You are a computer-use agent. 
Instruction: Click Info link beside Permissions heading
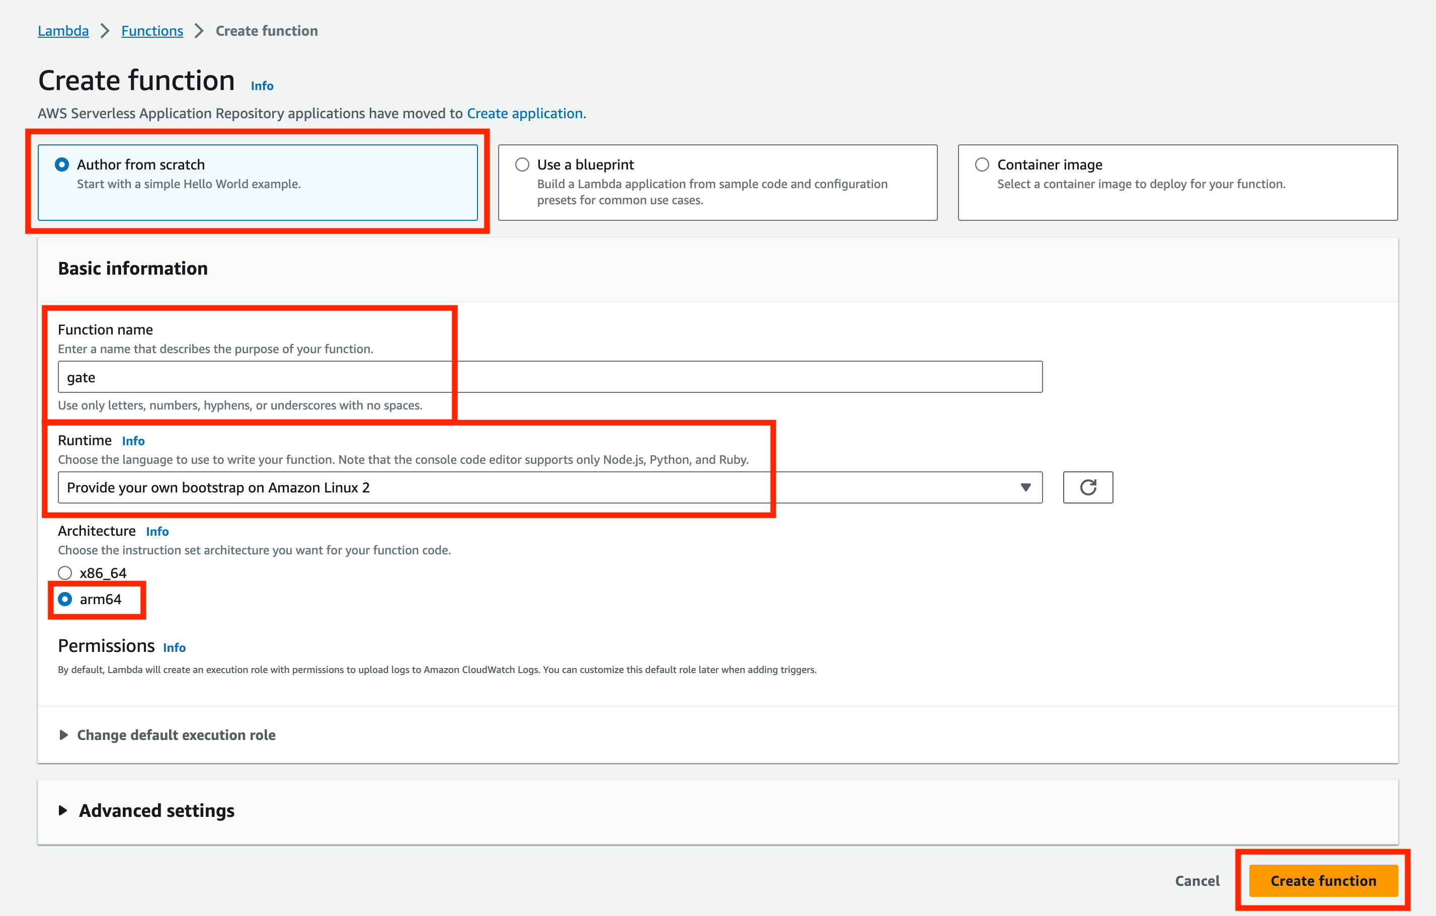(174, 648)
